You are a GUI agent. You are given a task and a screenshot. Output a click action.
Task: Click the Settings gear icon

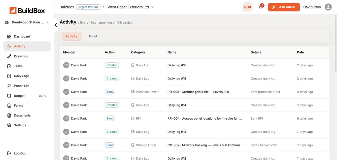click(9, 125)
